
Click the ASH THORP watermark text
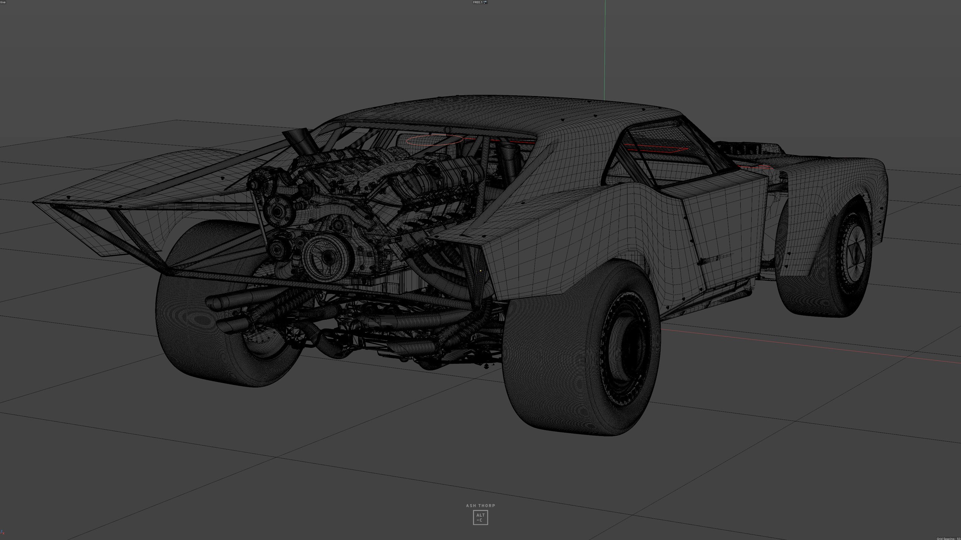point(480,505)
